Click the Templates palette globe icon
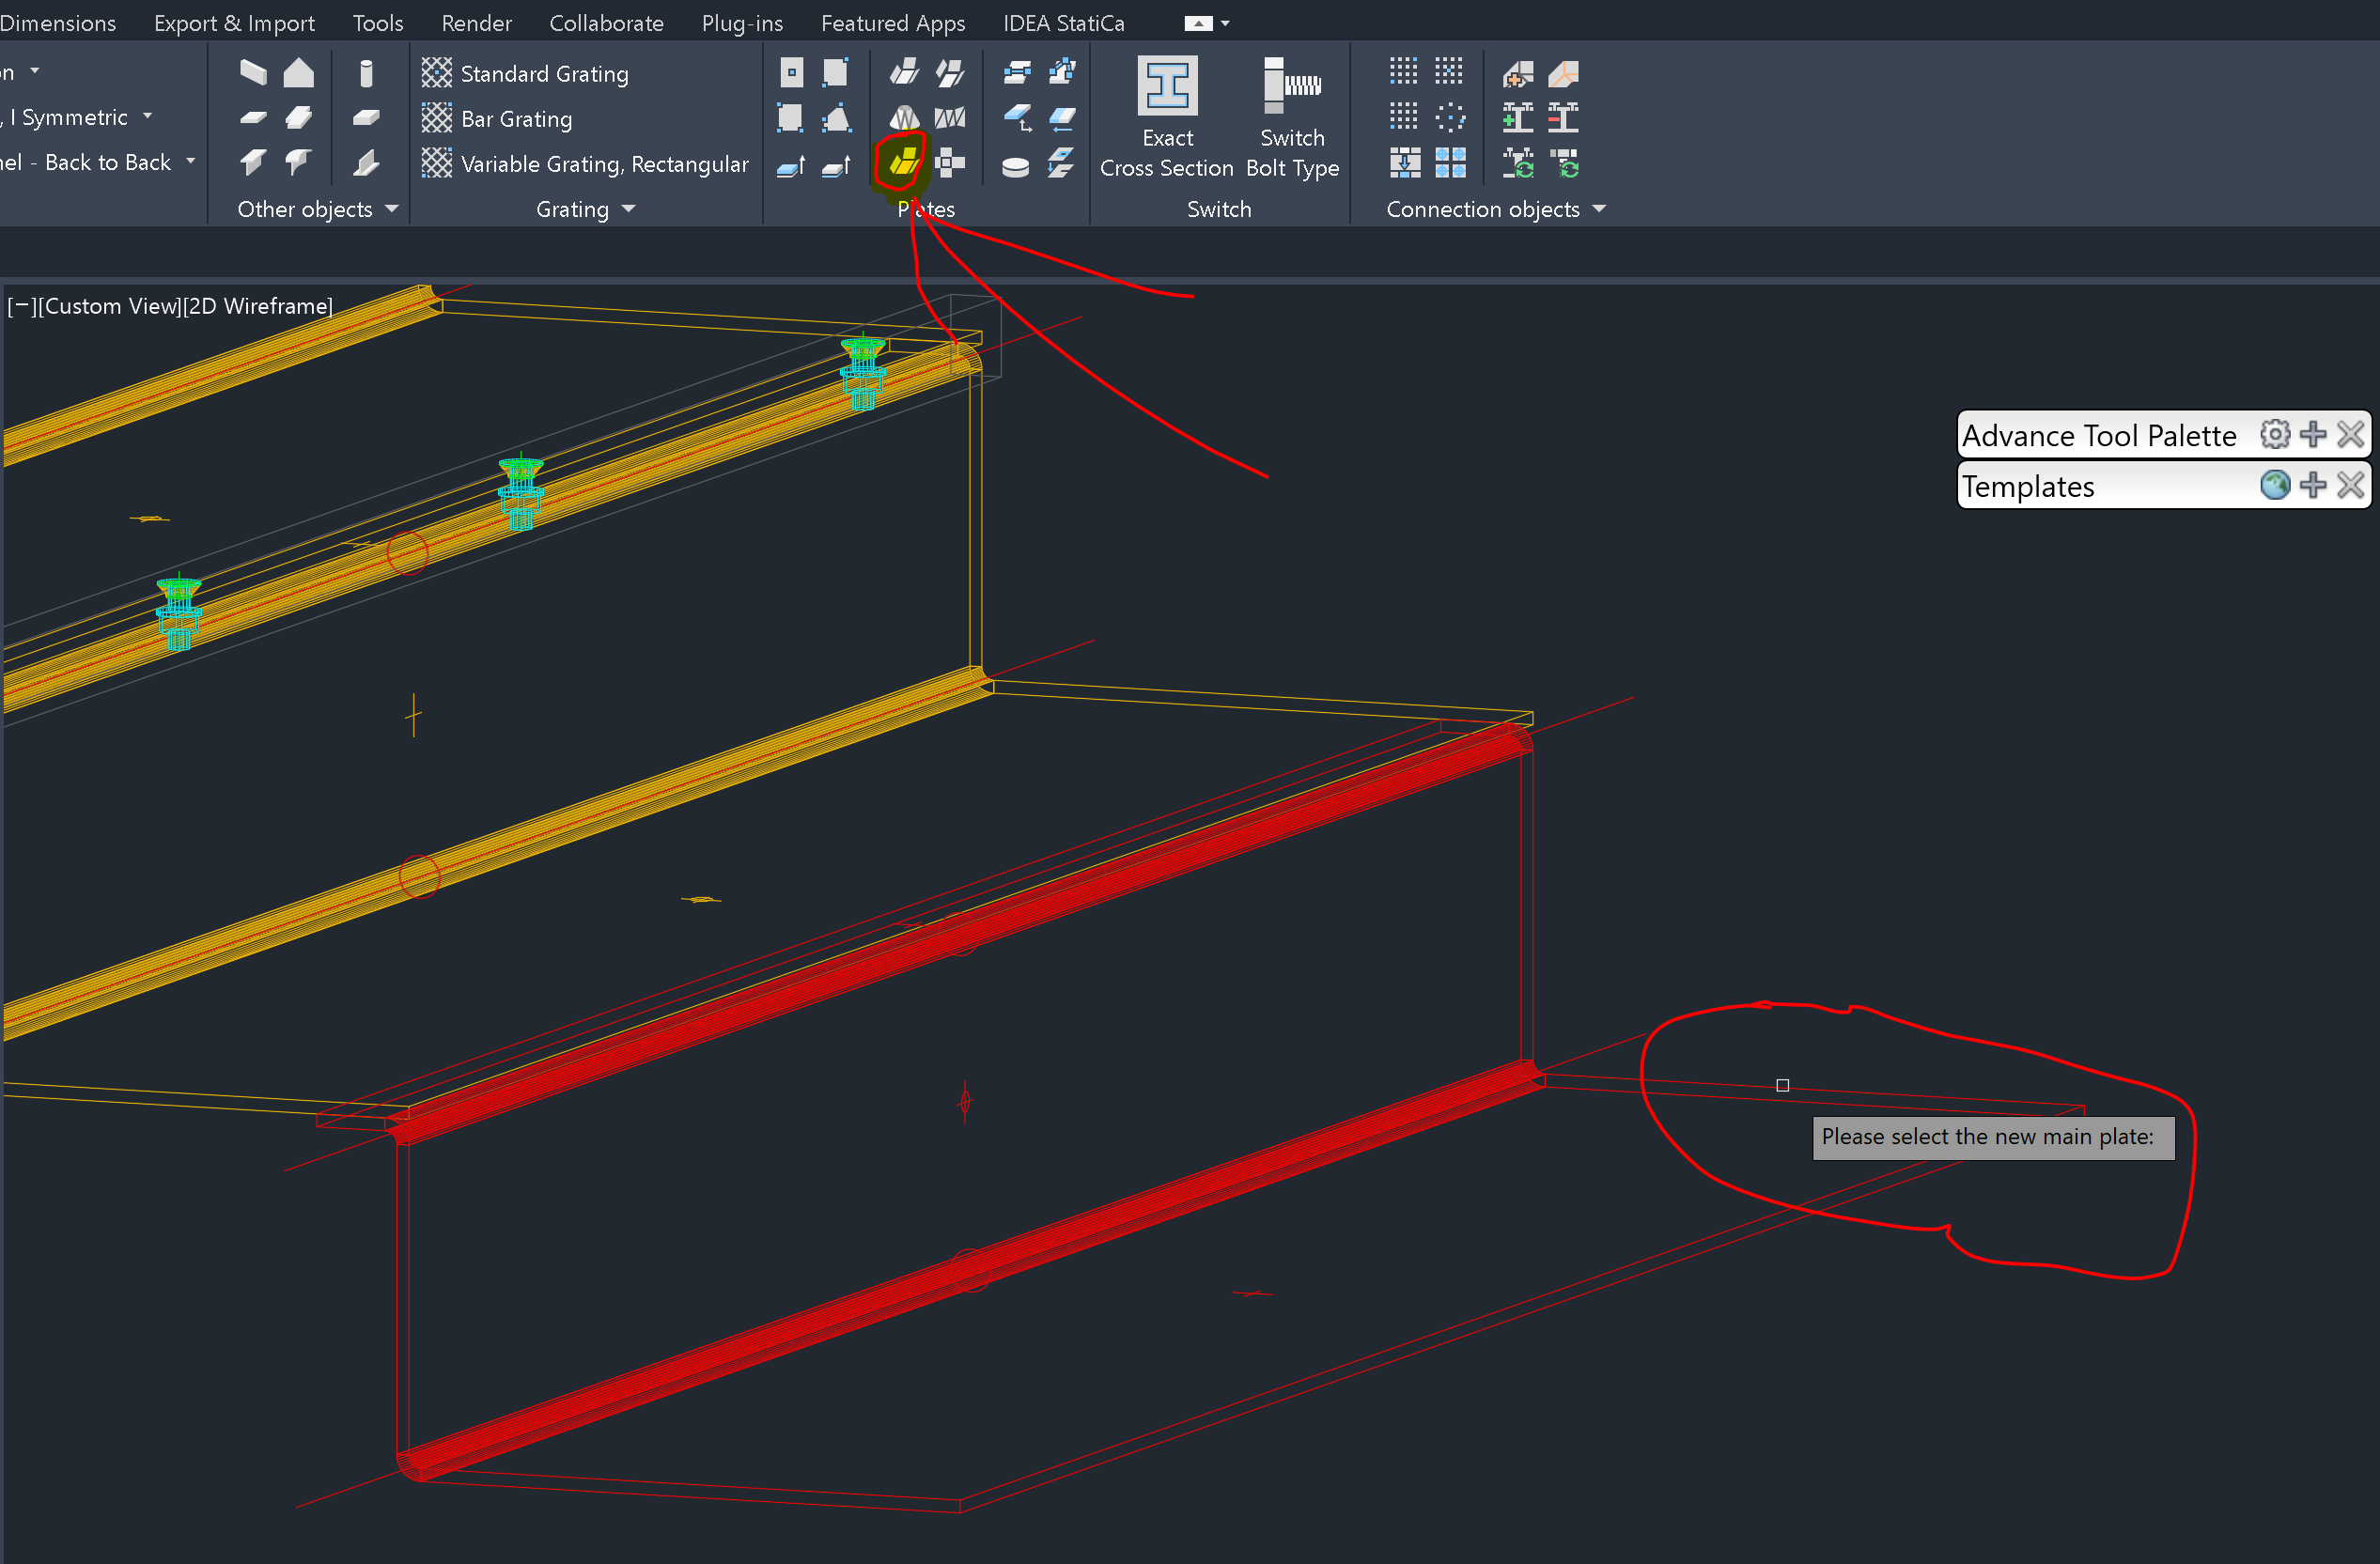This screenshot has width=2380, height=1564. [2274, 486]
